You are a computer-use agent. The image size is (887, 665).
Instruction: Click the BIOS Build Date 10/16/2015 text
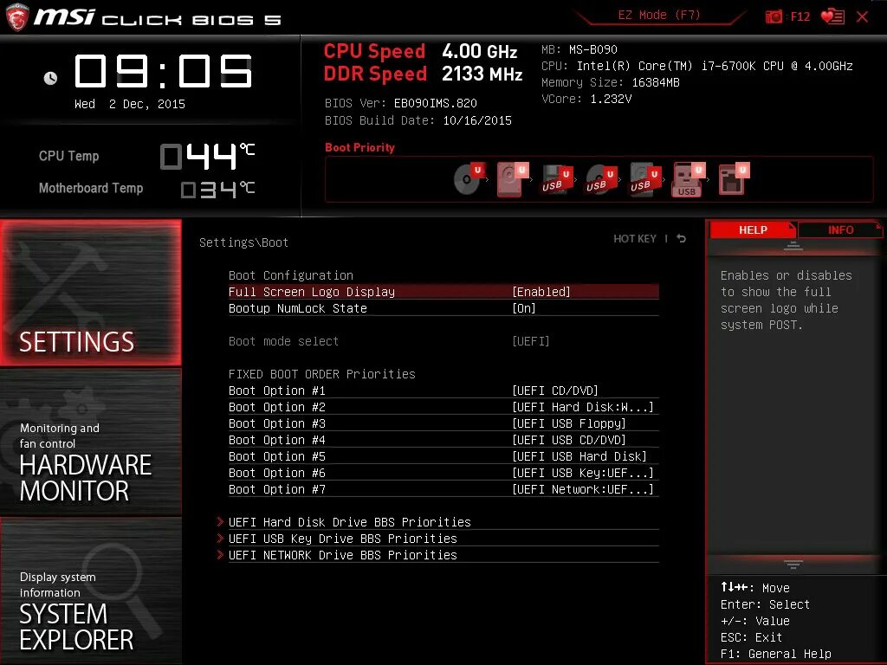click(x=418, y=120)
